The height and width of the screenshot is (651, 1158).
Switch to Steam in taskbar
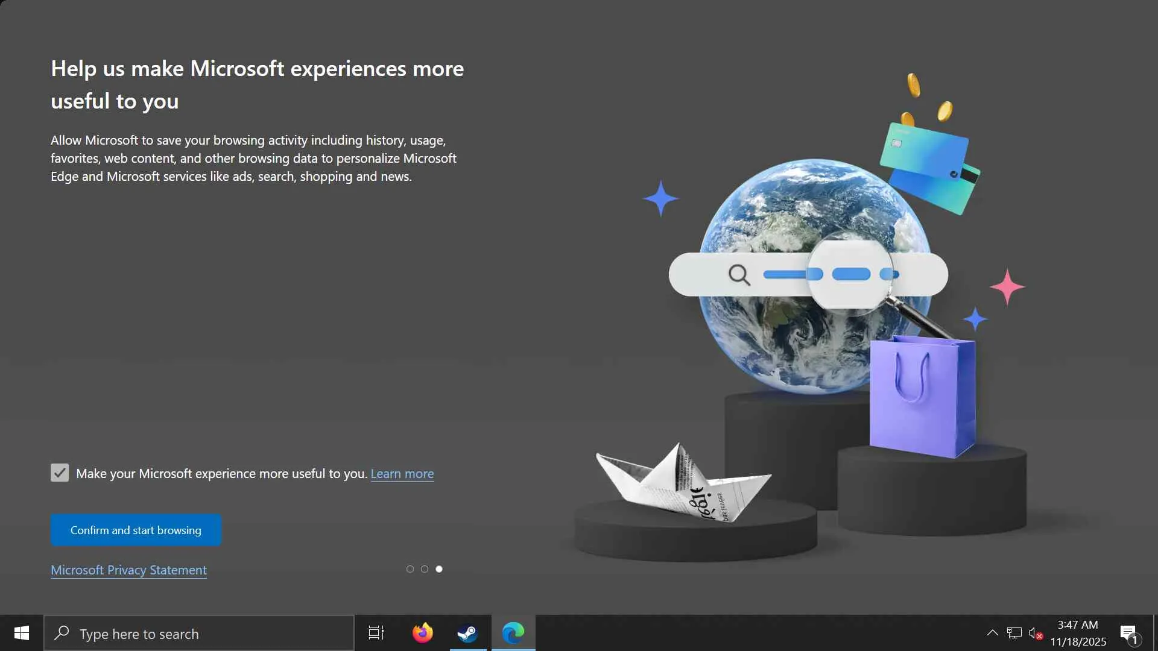pos(467,633)
